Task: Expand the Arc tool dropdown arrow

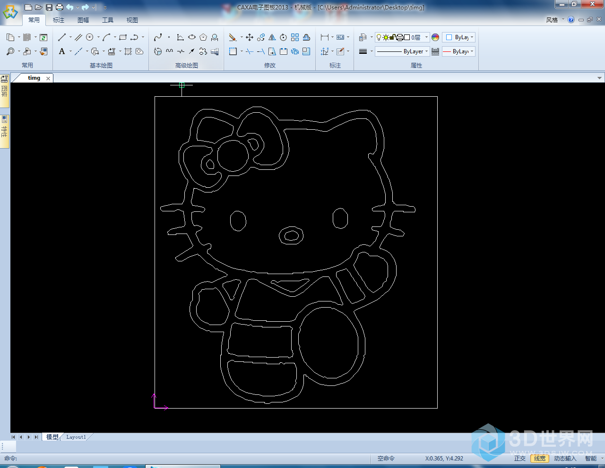Action: 115,37
